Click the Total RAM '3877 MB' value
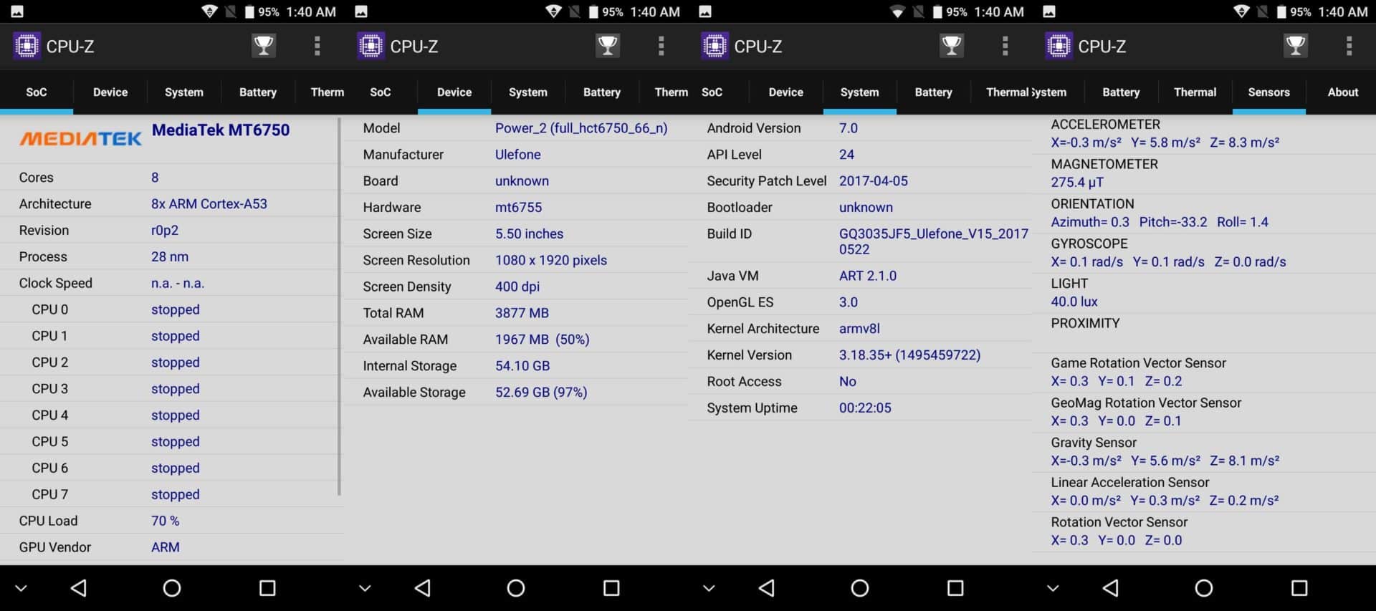Screen dimensions: 1376x611 (522, 313)
